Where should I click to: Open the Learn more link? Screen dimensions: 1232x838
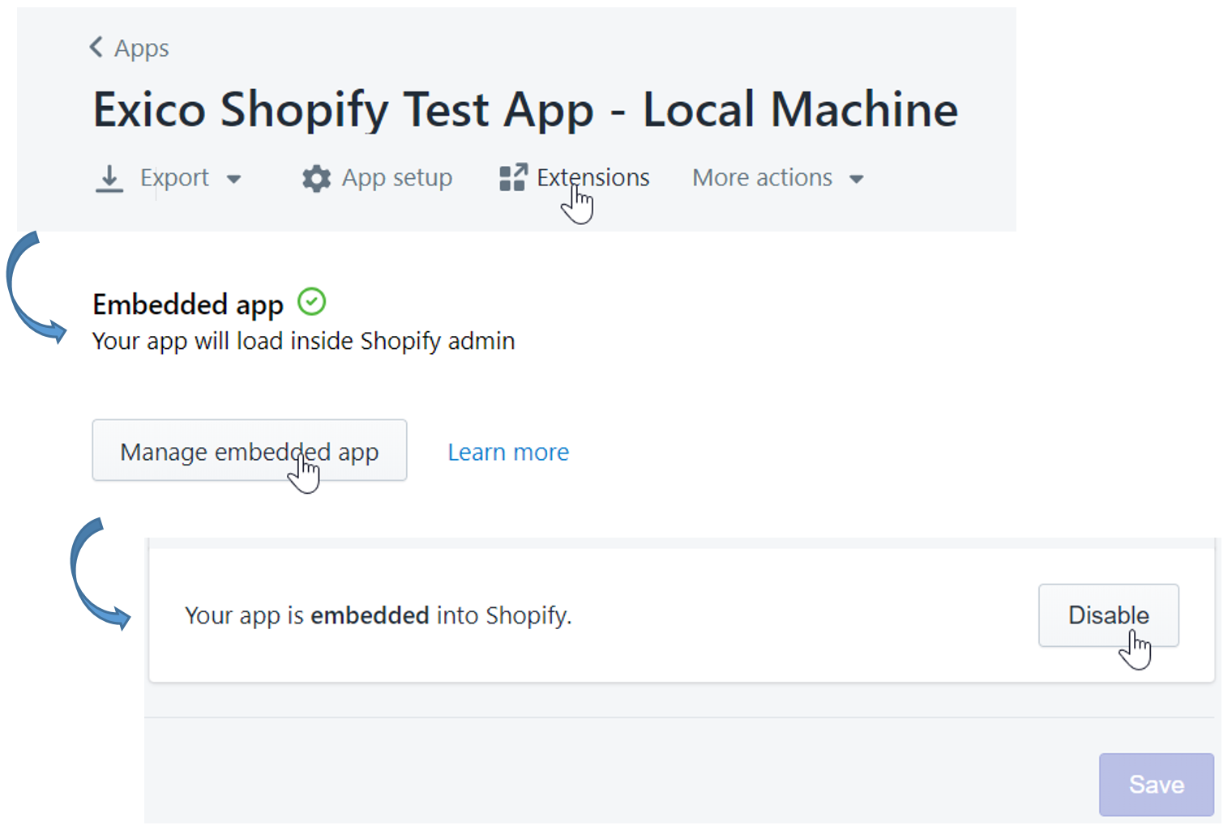pyautogui.click(x=508, y=452)
